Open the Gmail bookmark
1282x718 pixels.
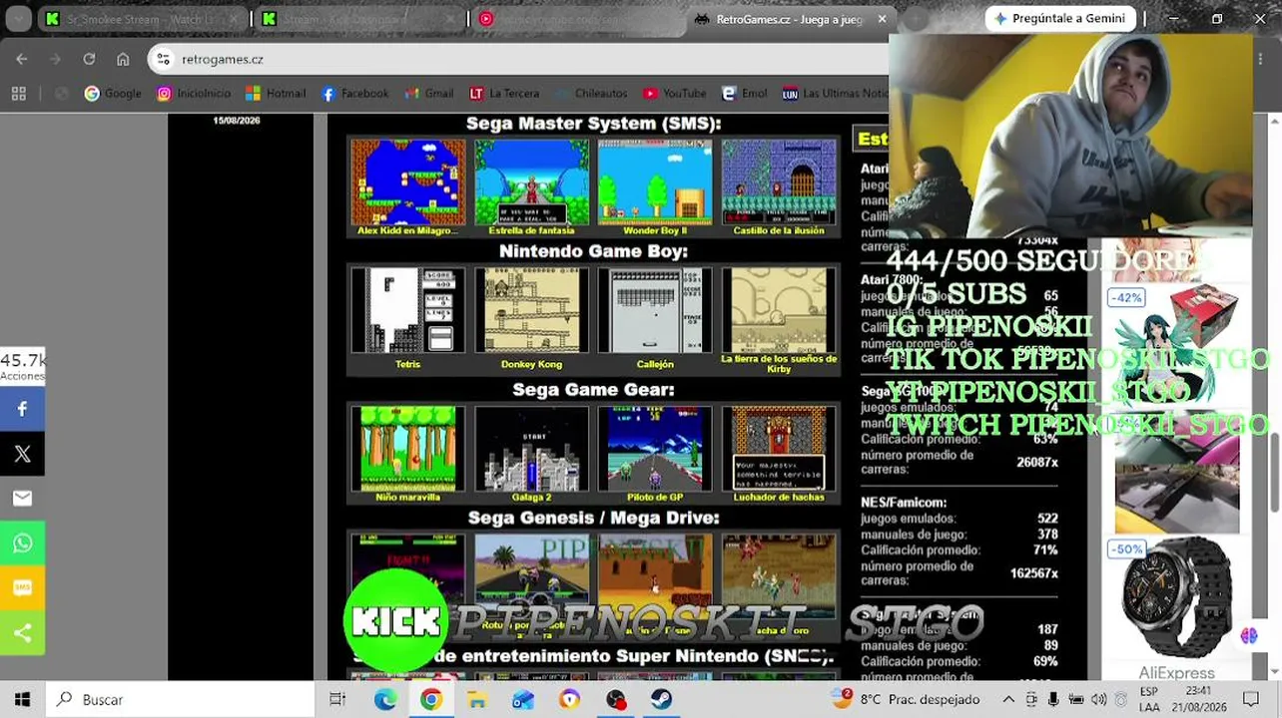(x=429, y=94)
